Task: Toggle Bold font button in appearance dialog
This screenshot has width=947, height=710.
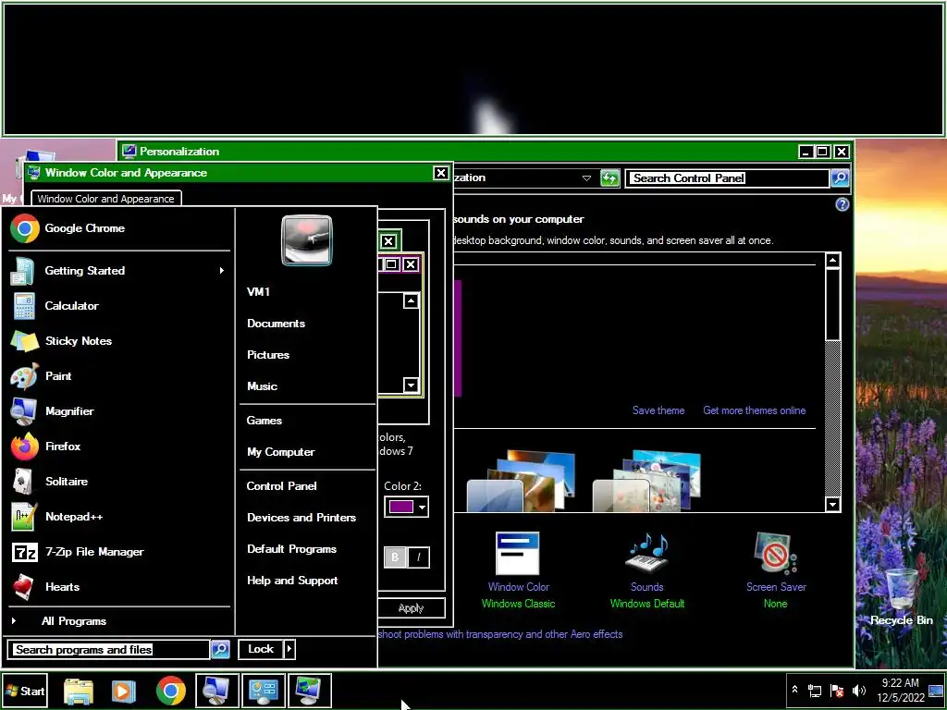Action: click(x=396, y=557)
